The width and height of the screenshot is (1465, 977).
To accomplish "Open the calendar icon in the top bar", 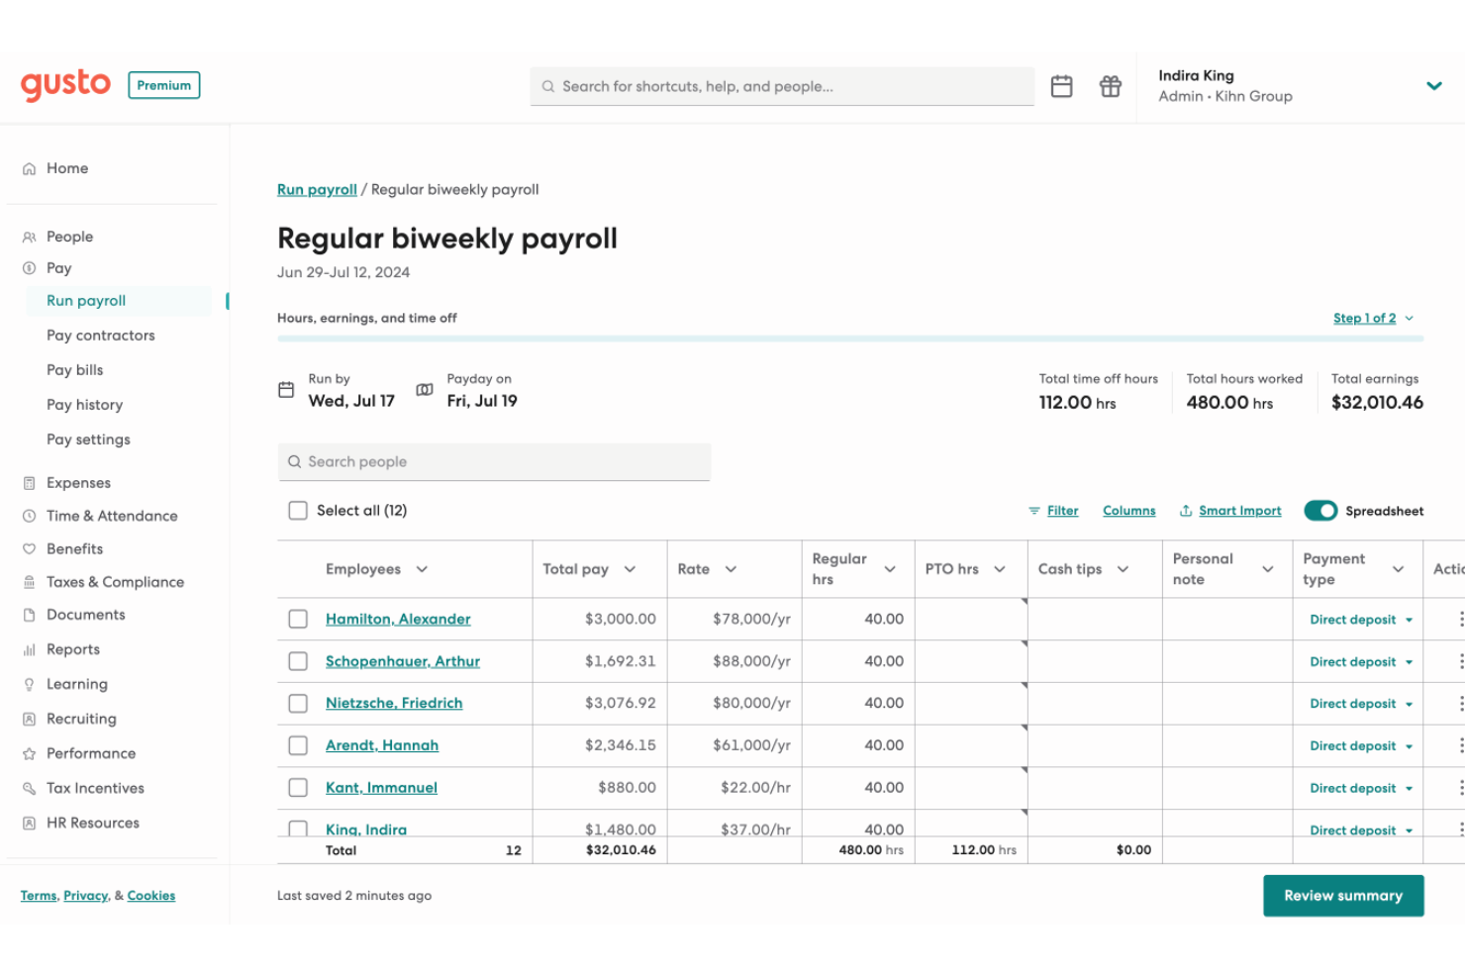I will click(x=1061, y=86).
